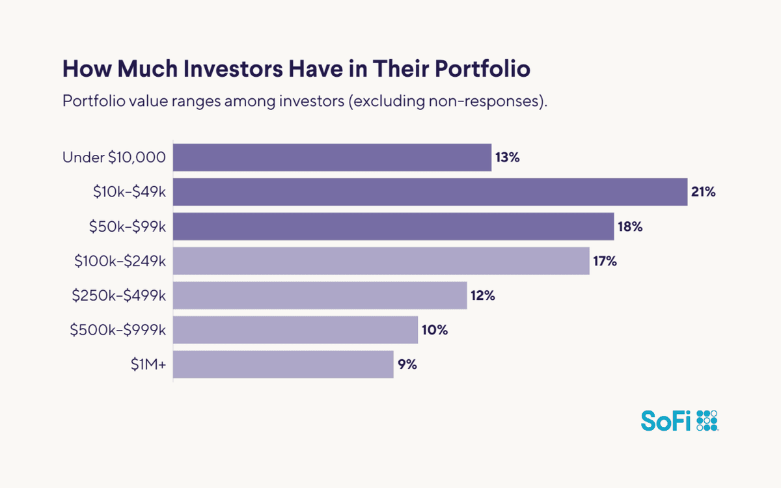The image size is (781, 488).
Task: Click the SoFi logo text
Action: click(667, 421)
